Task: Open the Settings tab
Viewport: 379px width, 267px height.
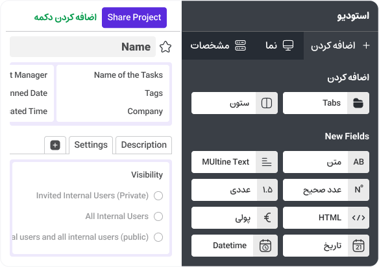Action: pyautogui.click(x=91, y=145)
